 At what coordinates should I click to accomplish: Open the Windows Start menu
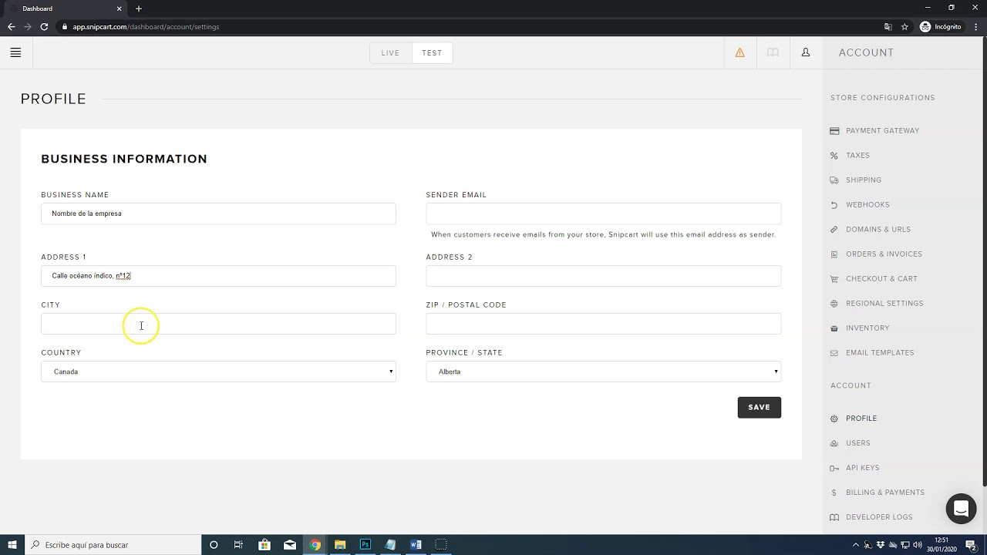tap(12, 545)
